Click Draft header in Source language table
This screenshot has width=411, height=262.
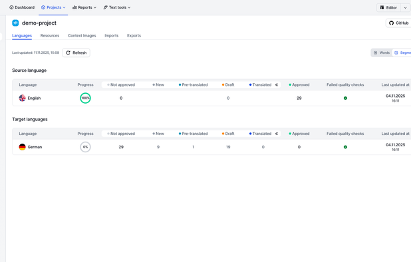[x=228, y=84]
